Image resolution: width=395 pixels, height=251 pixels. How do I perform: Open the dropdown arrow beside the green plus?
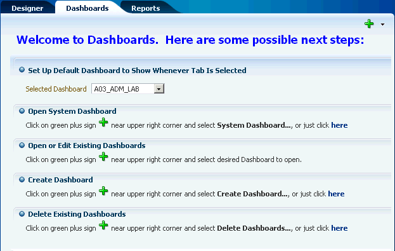383,25
